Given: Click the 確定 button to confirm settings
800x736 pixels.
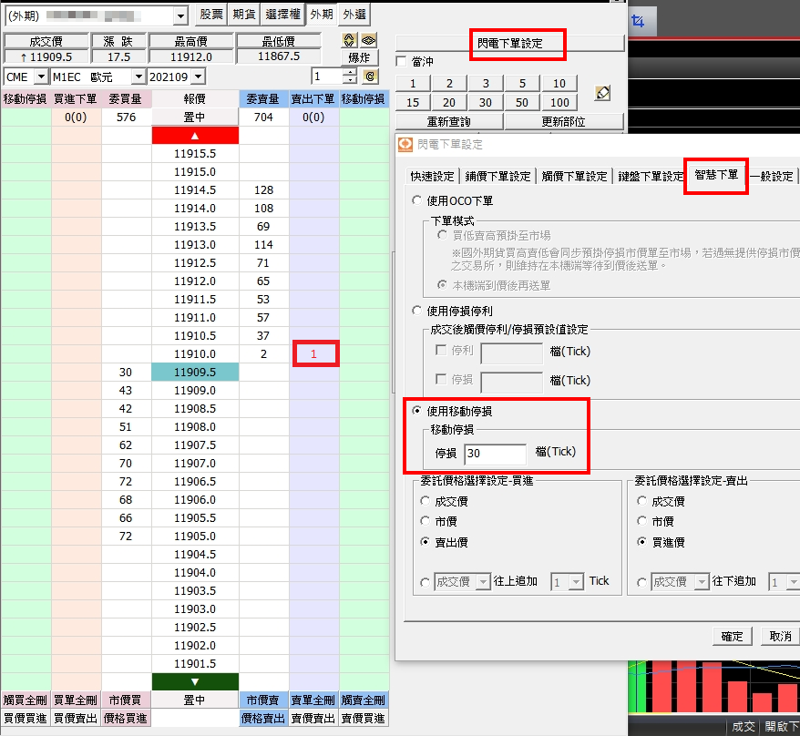Looking at the screenshot, I should coord(731,636).
